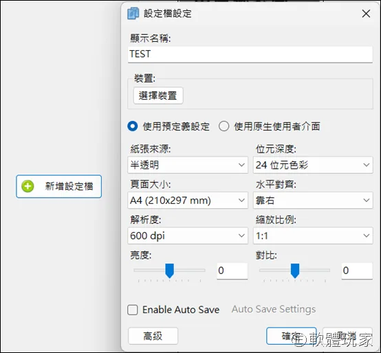Tick the Enable Auto Save checkbox

(x=133, y=310)
